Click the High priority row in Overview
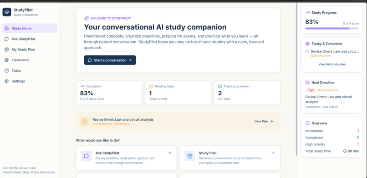This screenshot has width=367, height=178. point(332,144)
